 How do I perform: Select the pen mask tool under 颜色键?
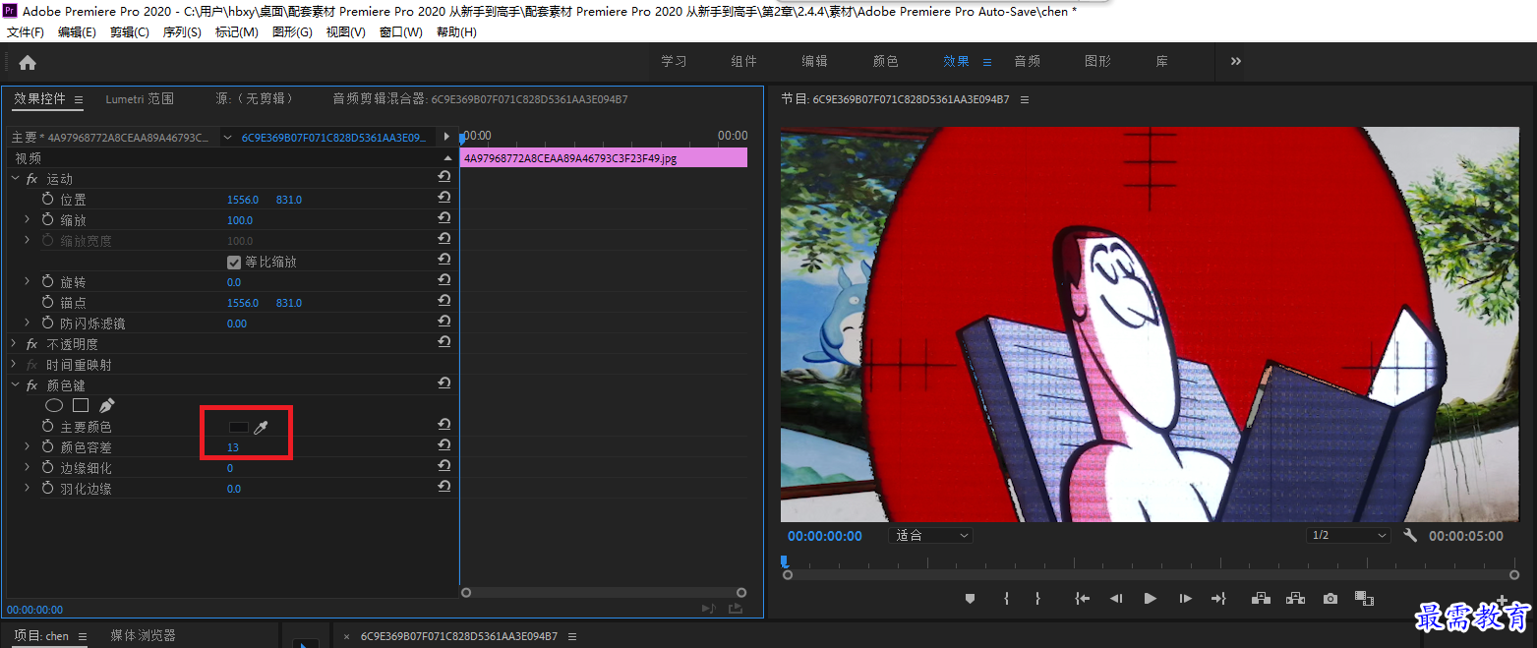click(107, 405)
